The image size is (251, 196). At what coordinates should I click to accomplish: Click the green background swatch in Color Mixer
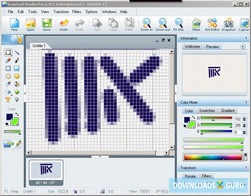(x=192, y=125)
